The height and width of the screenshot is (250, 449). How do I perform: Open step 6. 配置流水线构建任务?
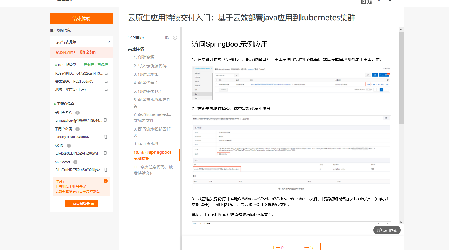(x=152, y=103)
